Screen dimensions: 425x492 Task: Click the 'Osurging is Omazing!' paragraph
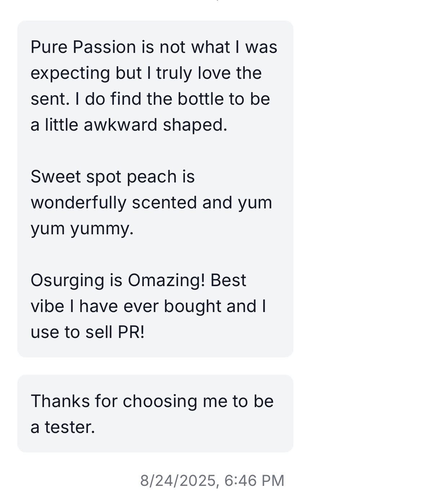click(x=148, y=306)
